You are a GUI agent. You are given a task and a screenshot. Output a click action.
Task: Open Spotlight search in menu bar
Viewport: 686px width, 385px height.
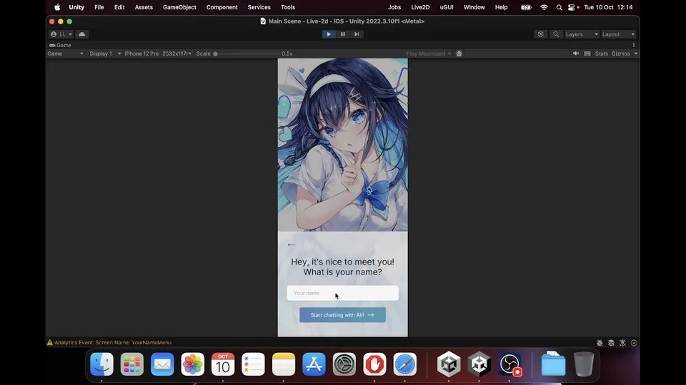click(x=559, y=7)
